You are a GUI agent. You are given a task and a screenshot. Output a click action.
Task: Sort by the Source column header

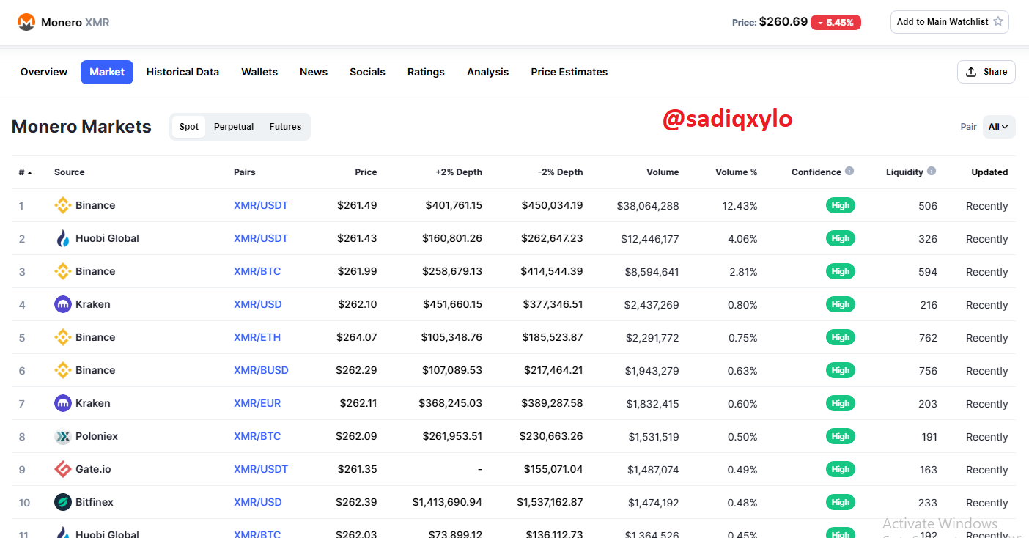pyautogui.click(x=70, y=172)
